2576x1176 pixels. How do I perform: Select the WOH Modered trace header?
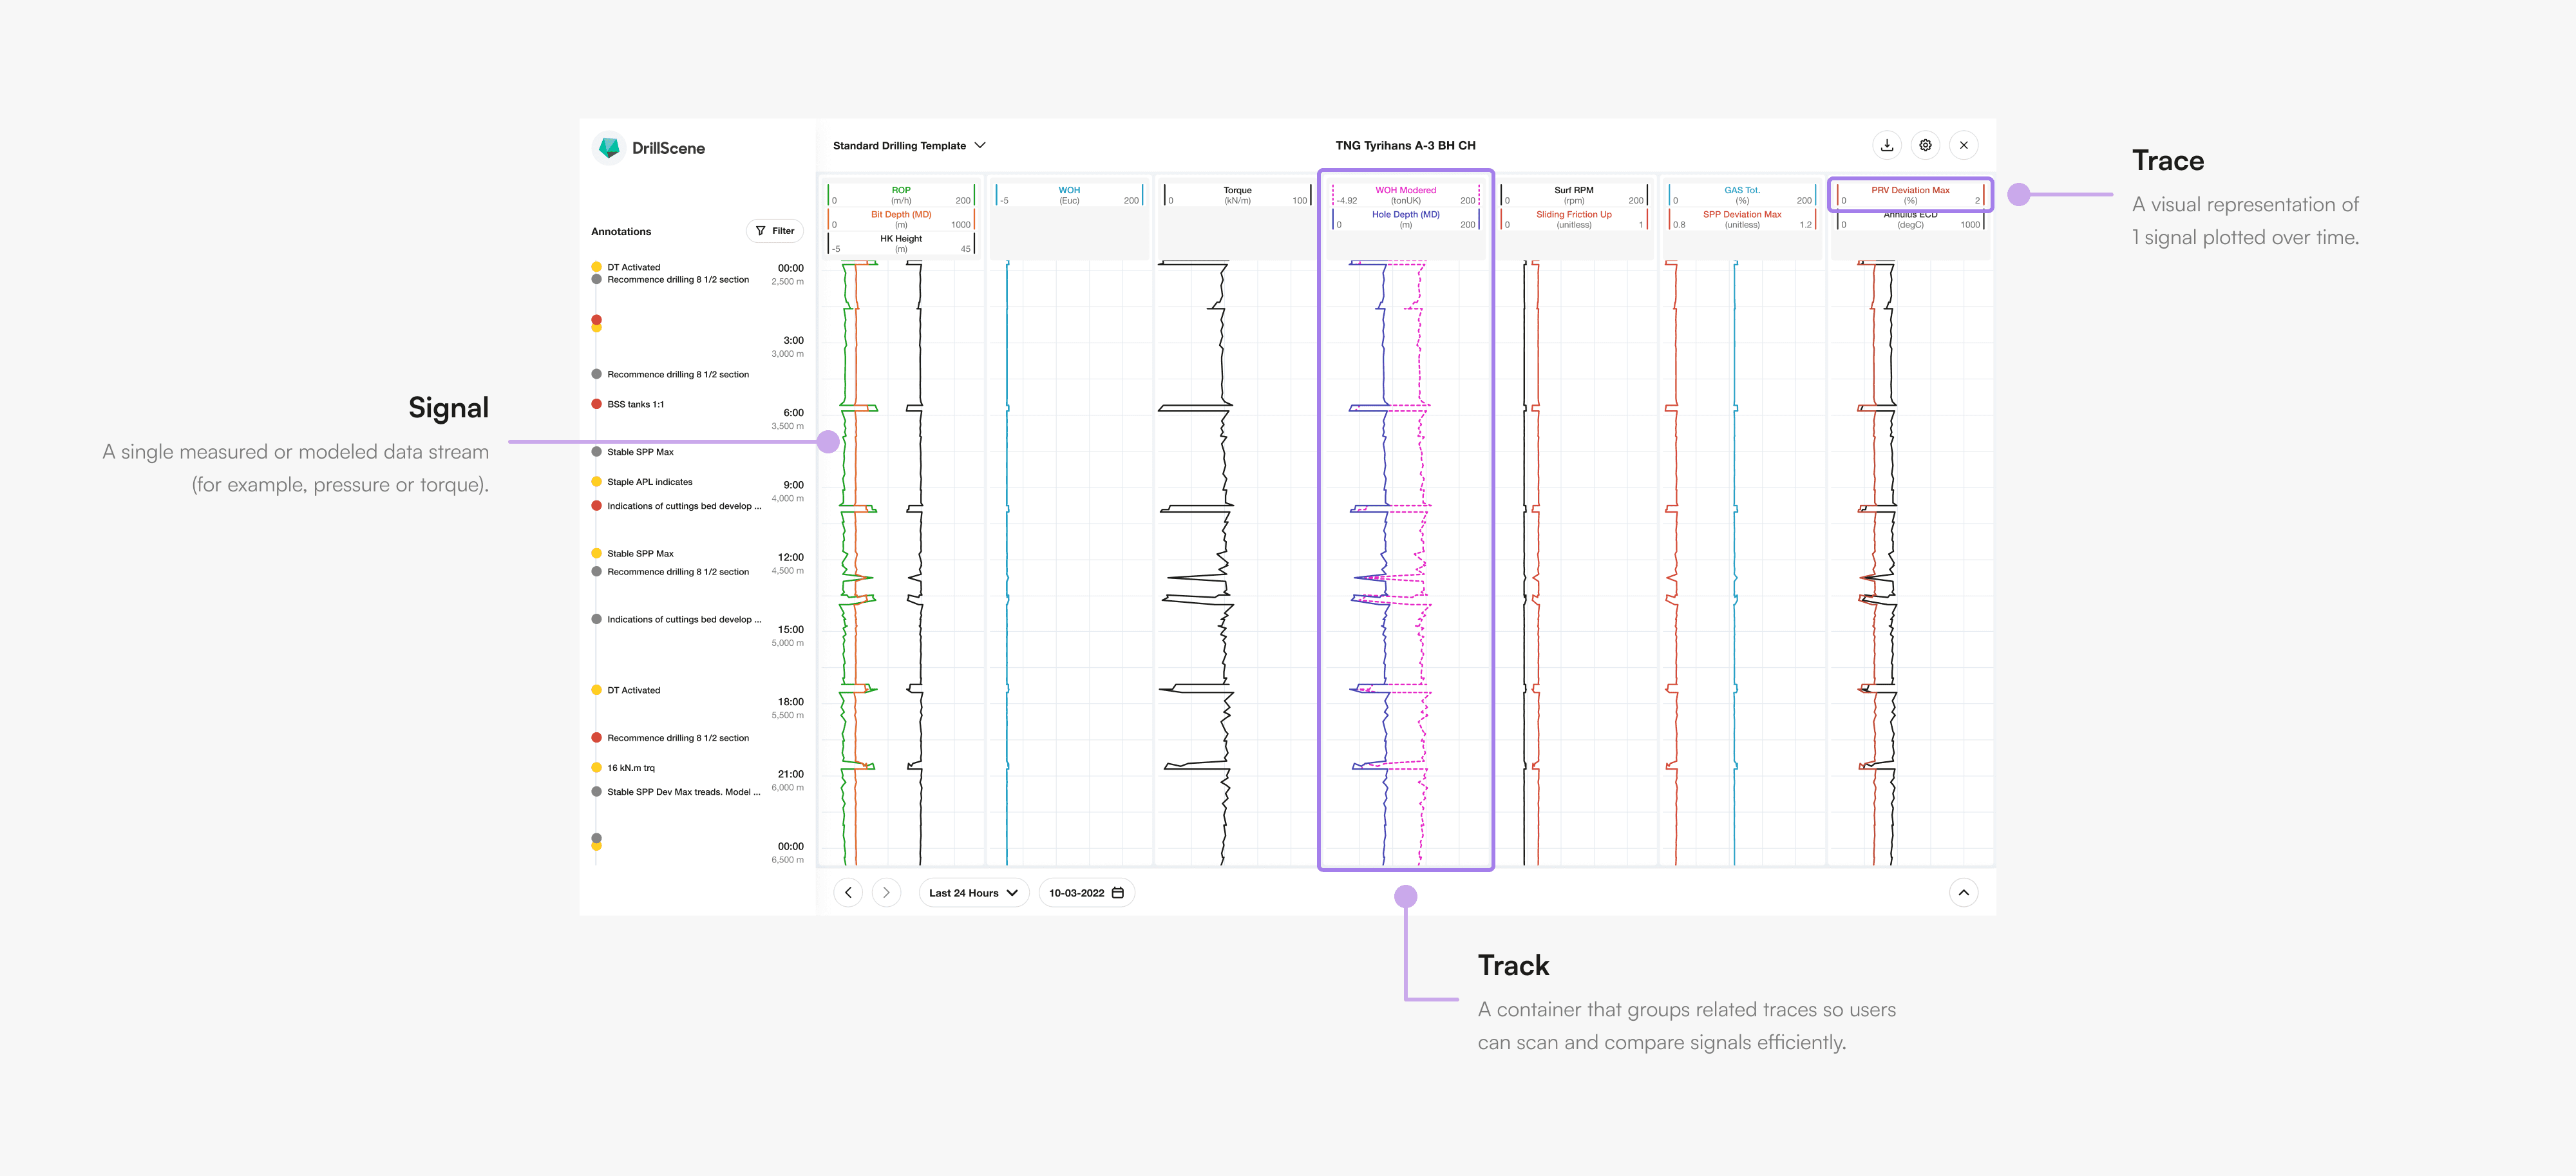(1405, 194)
